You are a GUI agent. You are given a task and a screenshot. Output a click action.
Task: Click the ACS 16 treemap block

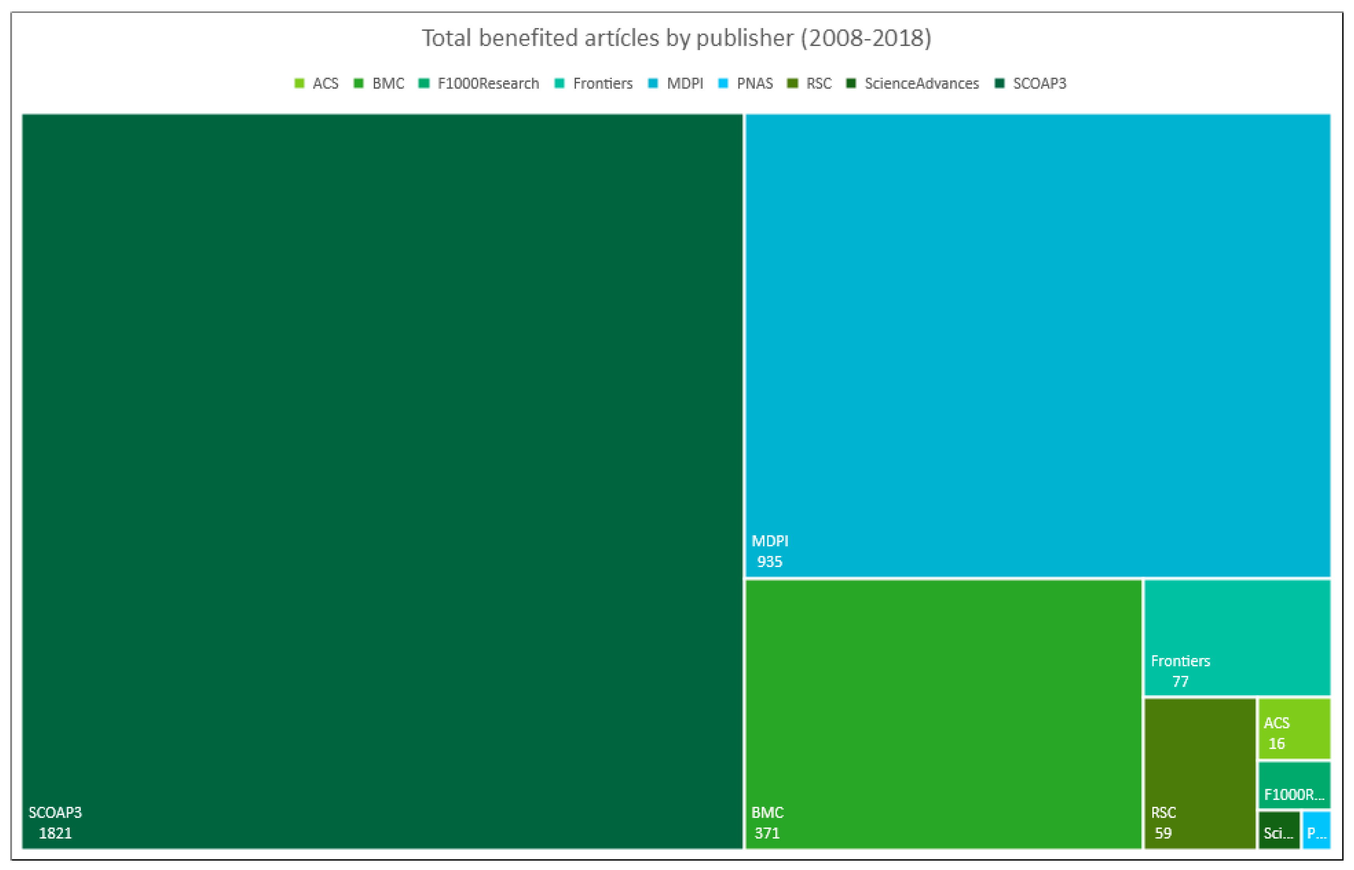[1294, 728]
